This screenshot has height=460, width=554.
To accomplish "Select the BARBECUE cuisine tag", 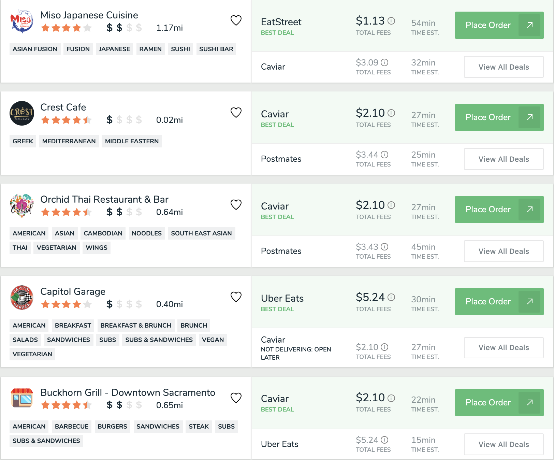I will (72, 427).
